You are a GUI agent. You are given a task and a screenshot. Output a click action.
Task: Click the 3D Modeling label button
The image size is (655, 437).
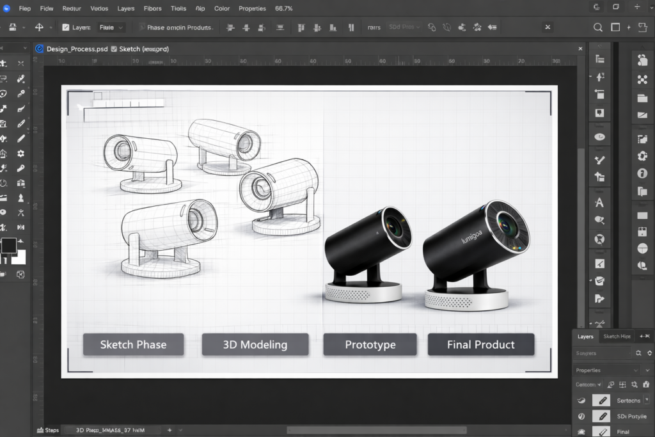point(255,344)
